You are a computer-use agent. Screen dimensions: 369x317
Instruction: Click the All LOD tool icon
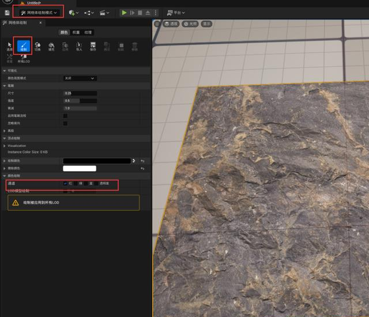(x=24, y=59)
